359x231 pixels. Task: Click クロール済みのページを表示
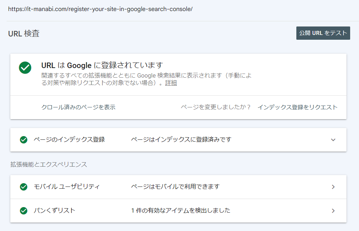coord(78,107)
